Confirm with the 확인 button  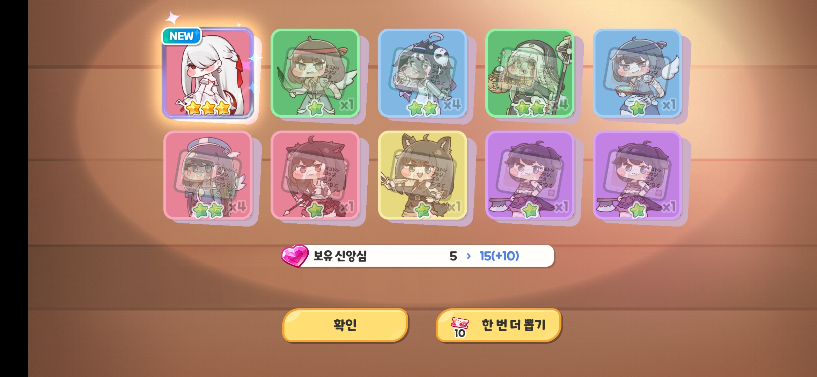tap(345, 325)
